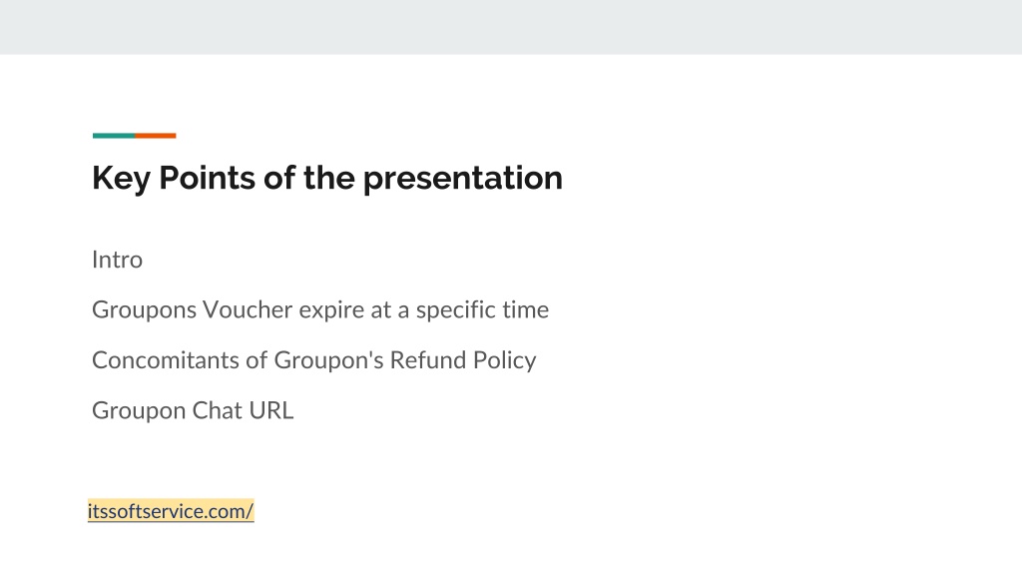Click the word 'presentation' in the title
The image size is (1022, 575).
tap(463, 180)
